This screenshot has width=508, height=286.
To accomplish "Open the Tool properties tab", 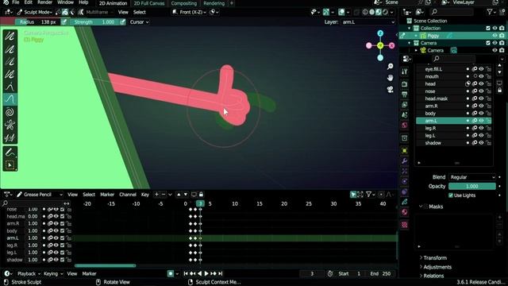I will pyautogui.click(x=404, y=71).
